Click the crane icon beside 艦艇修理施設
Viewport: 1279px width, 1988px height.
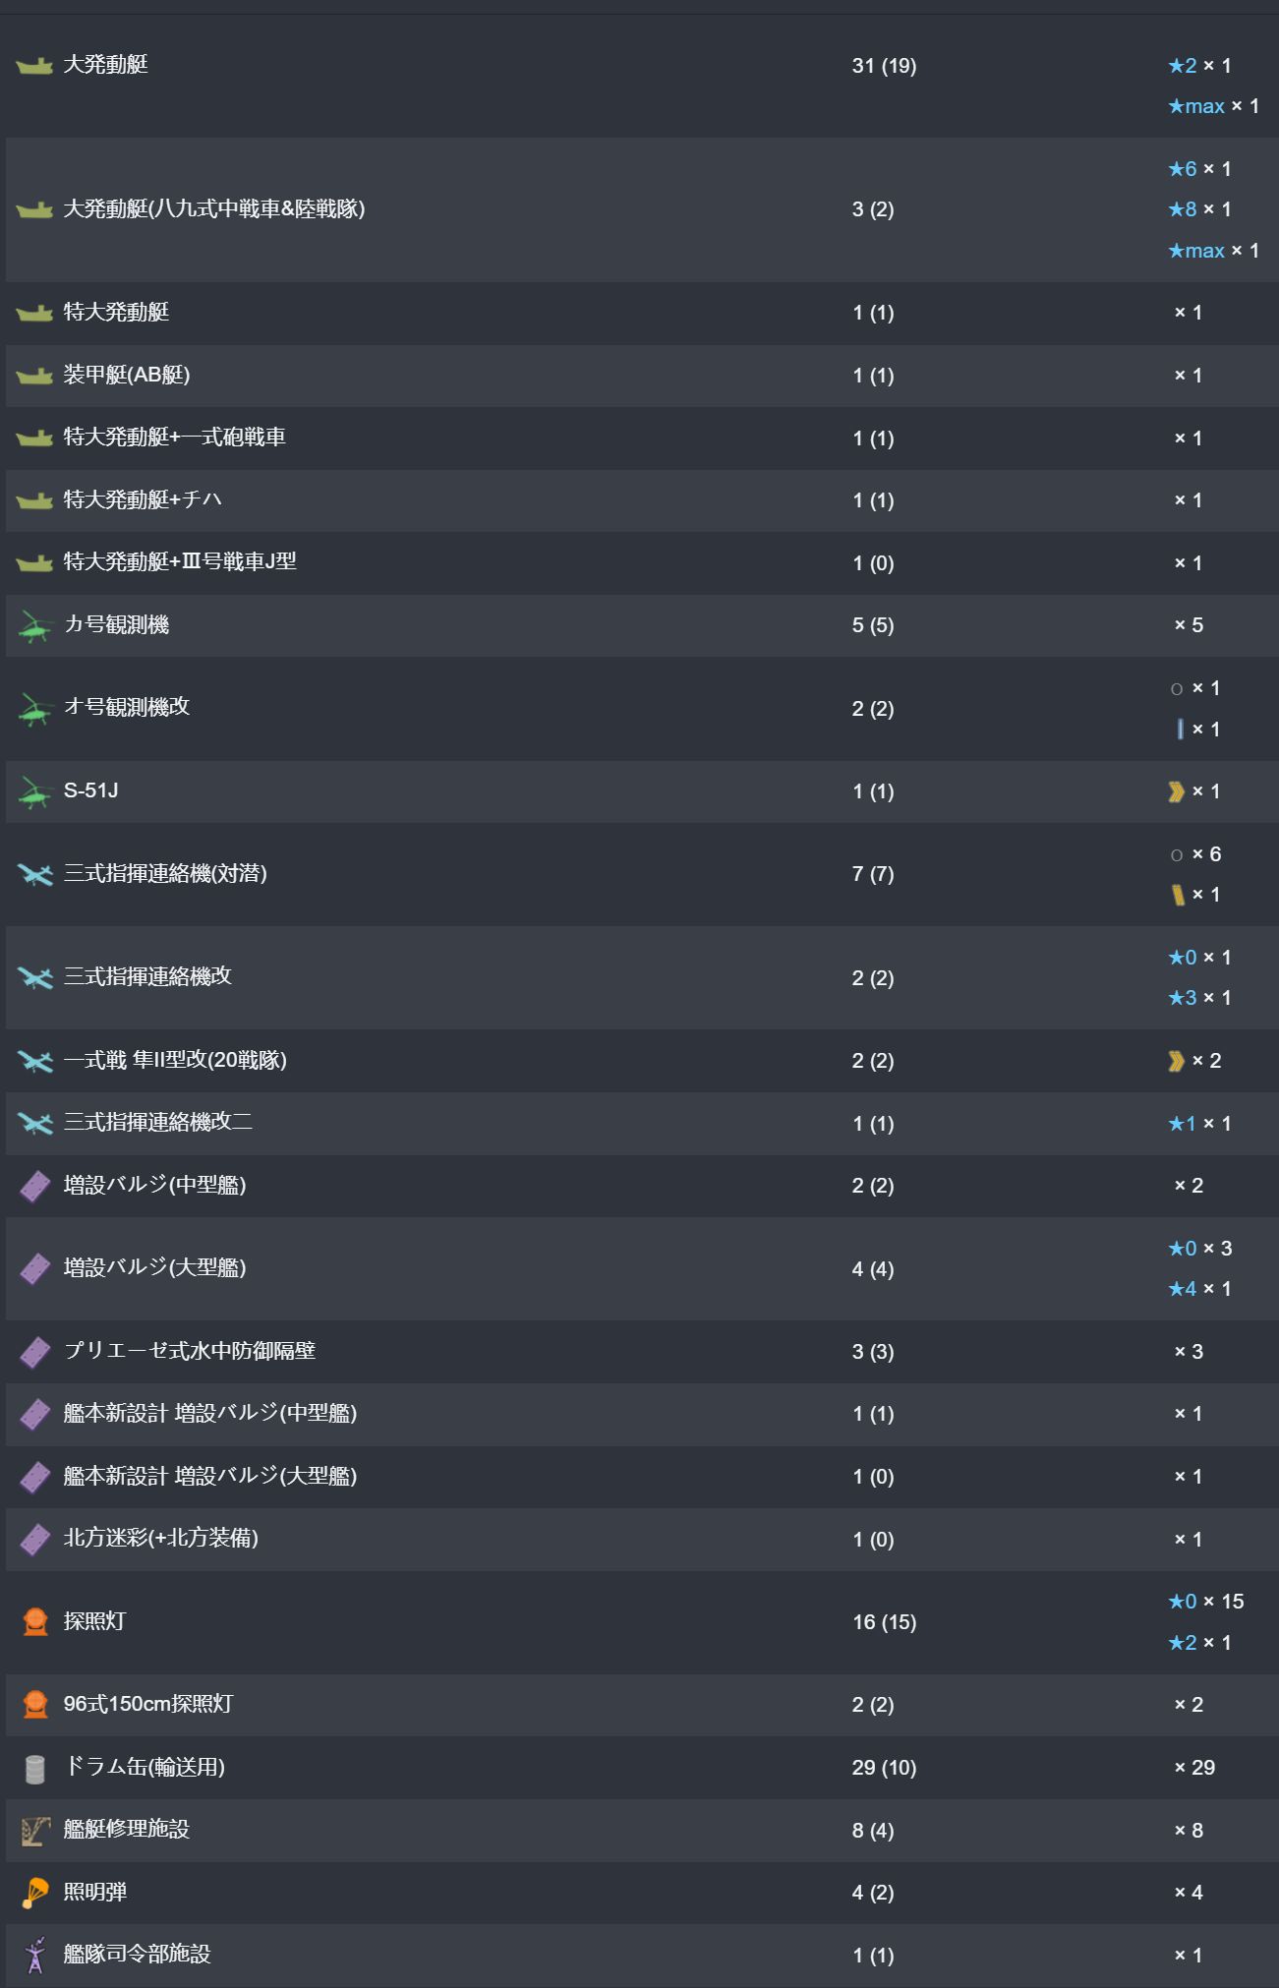pyautogui.click(x=34, y=1831)
